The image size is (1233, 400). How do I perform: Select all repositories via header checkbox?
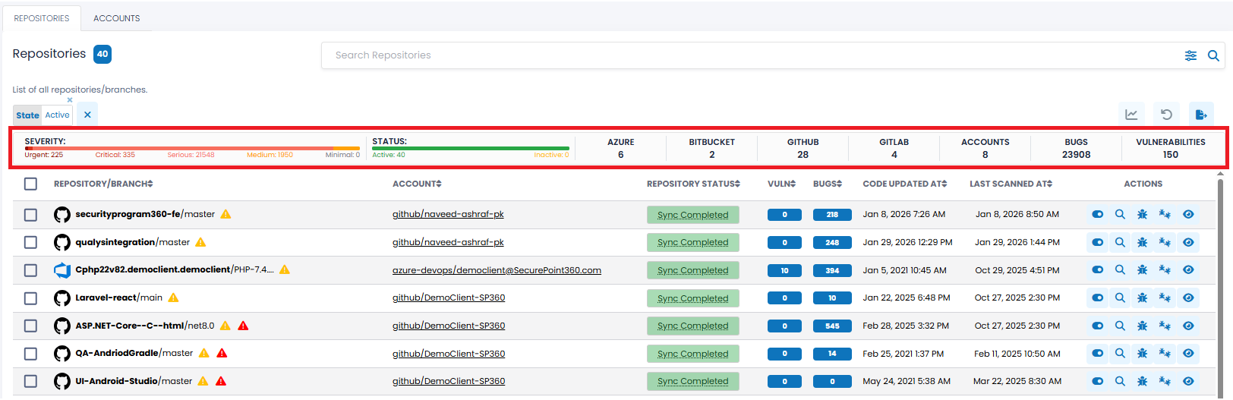[30, 184]
